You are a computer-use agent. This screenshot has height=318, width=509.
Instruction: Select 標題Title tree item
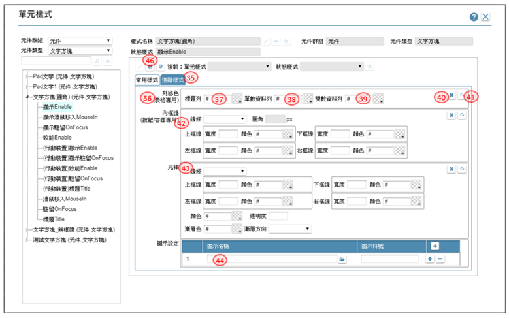54,219
